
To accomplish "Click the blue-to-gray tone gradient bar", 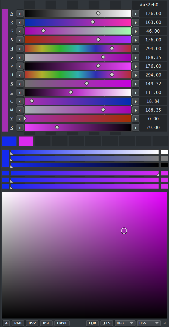I will pos(85,158).
